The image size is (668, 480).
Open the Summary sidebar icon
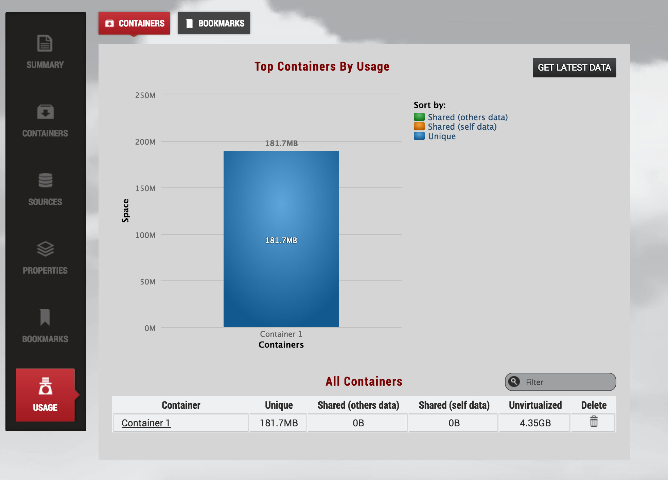tap(45, 43)
